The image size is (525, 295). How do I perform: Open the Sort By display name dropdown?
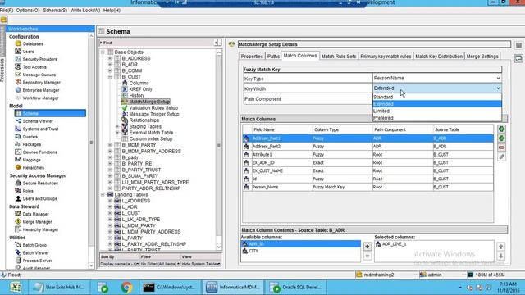[x=119, y=264]
